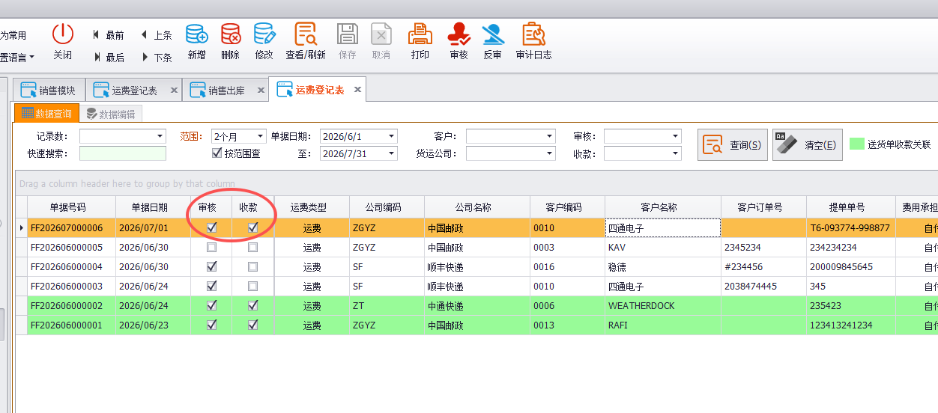Click the 打印 printer icon
Viewport: 938px width, 413px height.
[420, 34]
